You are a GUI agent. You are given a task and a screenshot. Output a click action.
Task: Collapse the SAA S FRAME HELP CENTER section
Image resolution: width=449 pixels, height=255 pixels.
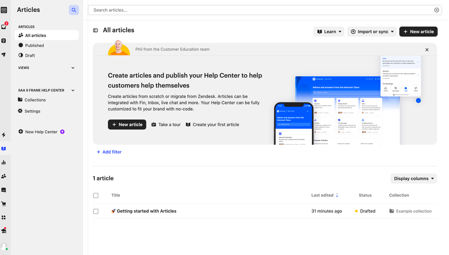point(73,90)
